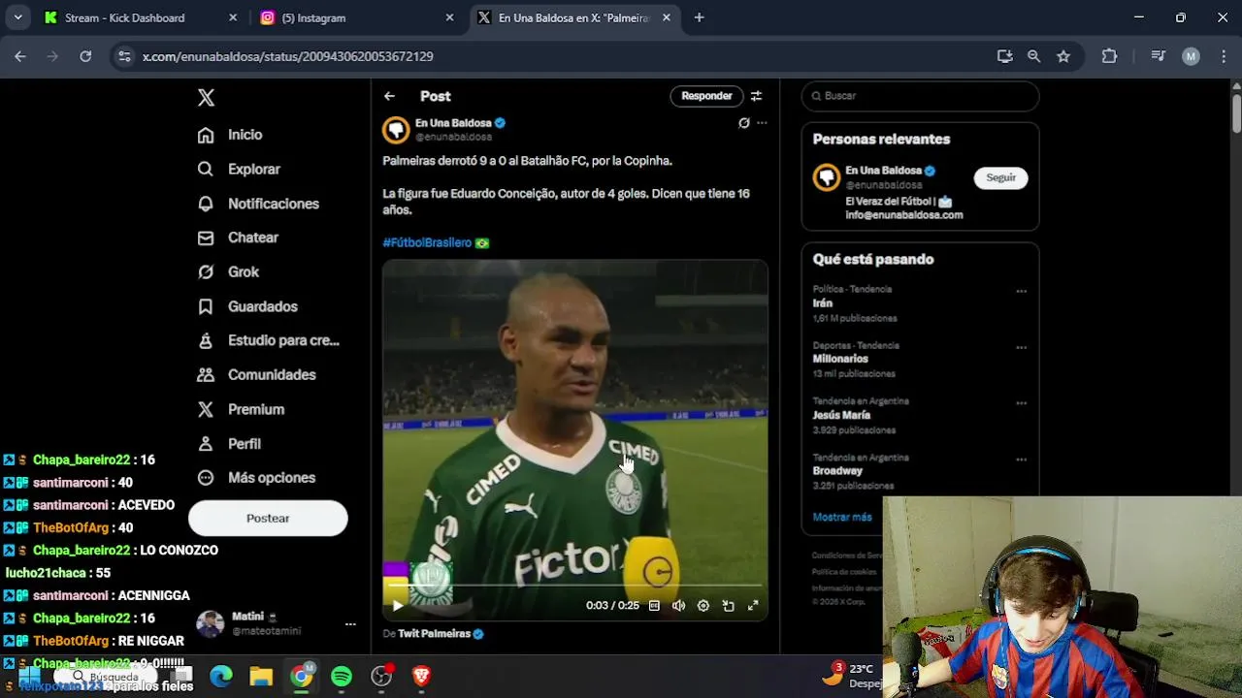
Task: Open #FútbolBrasilero hashtag link
Action: pos(427,242)
